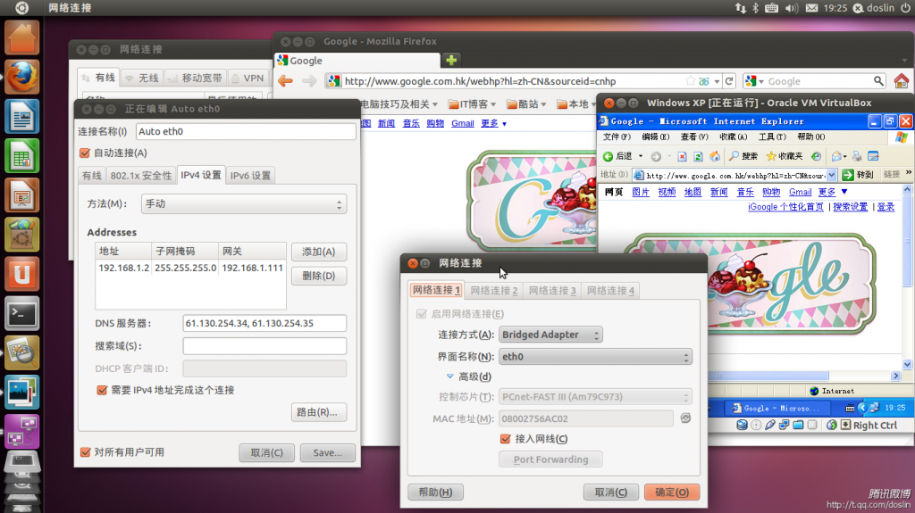The width and height of the screenshot is (915, 513).
Task: Open the IE 工具(T) menu
Action: 771,137
